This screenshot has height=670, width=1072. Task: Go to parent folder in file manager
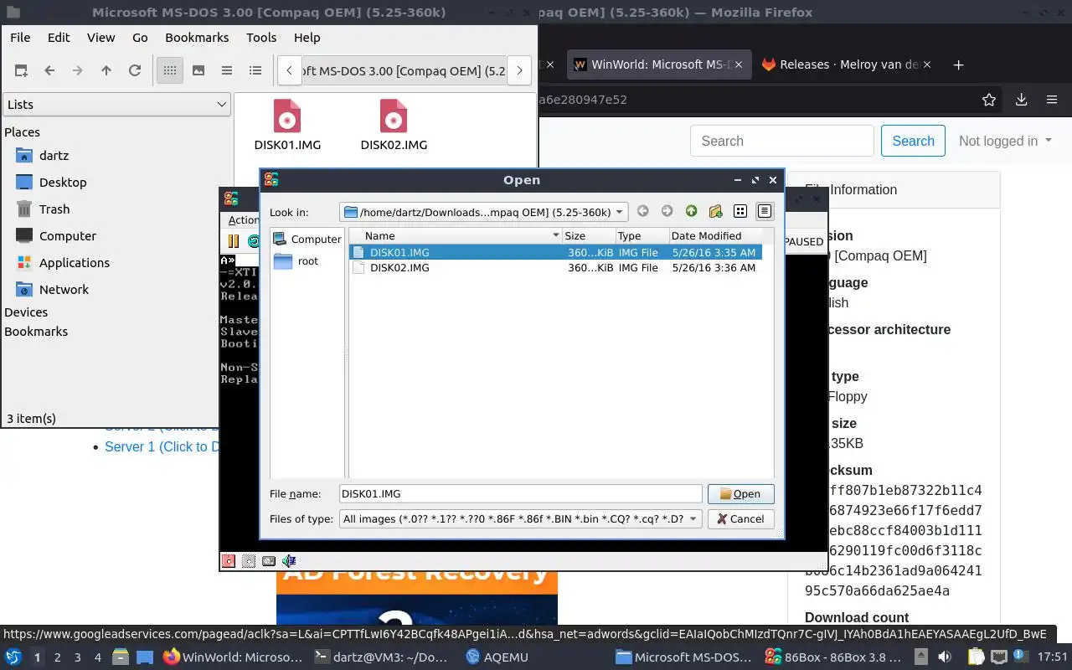(106, 71)
